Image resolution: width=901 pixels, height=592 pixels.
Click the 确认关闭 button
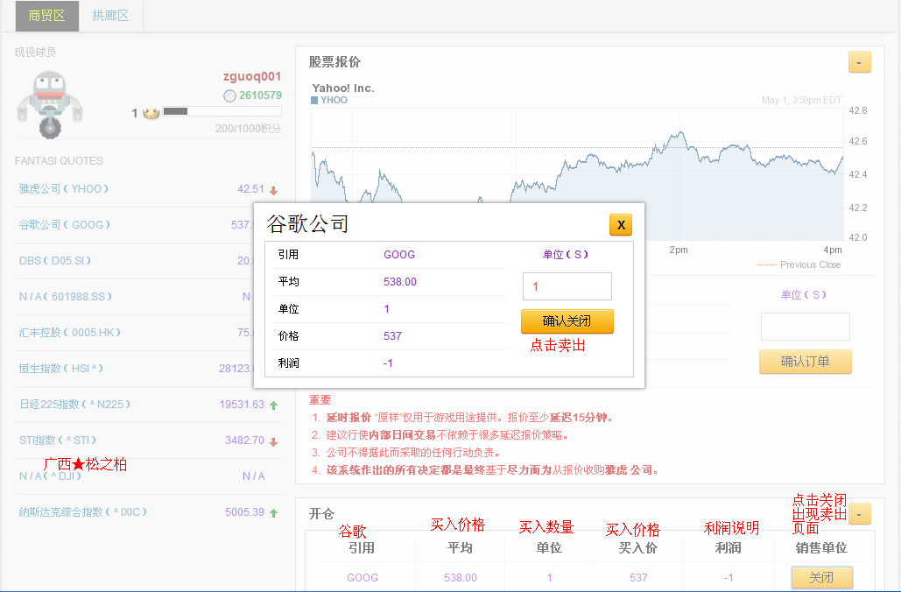pos(567,321)
